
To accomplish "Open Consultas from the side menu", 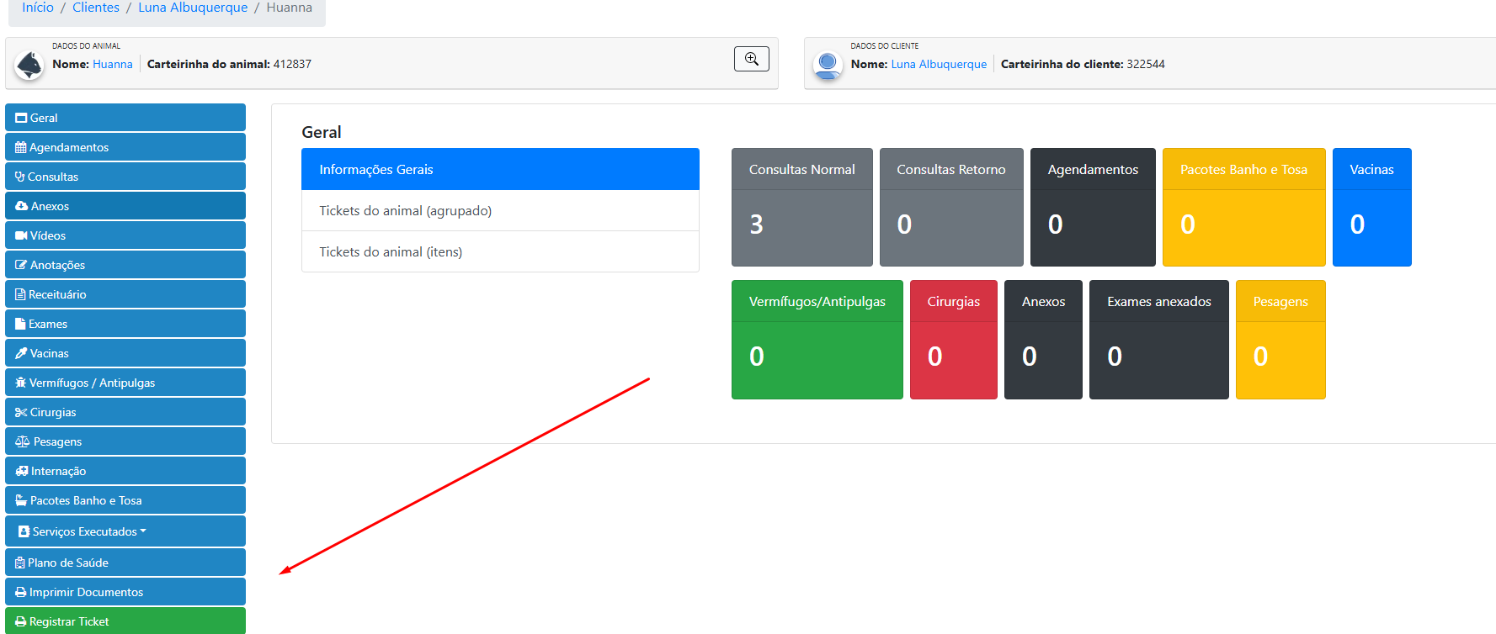I will [125, 177].
